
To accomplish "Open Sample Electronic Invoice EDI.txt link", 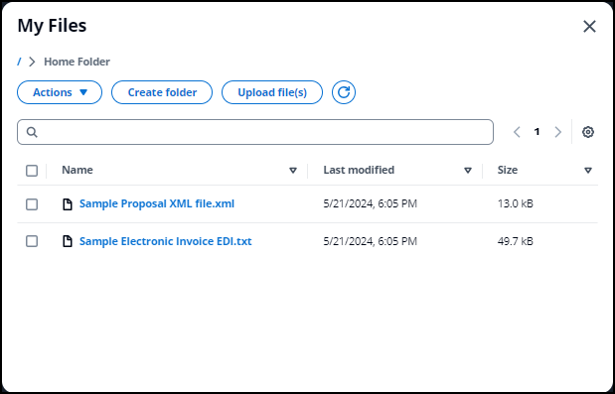I will [x=166, y=241].
